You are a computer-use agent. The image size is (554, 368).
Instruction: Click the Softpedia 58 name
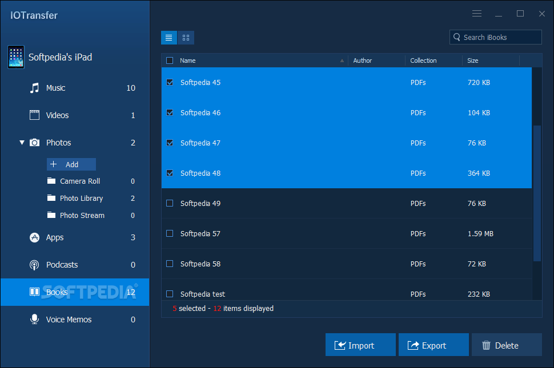[200, 264]
